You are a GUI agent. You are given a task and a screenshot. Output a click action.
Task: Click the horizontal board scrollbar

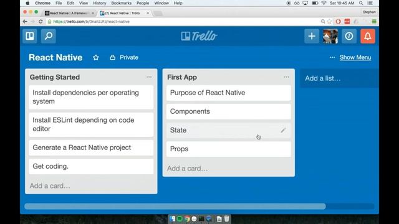pos(175,206)
